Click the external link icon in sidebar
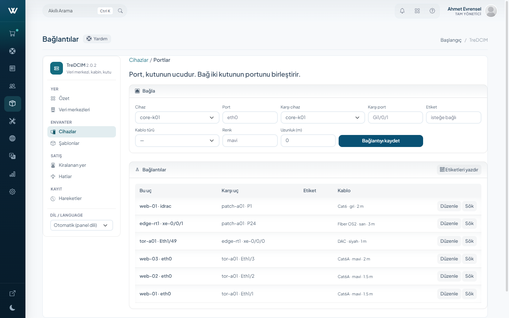509x318 pixels. (x=12, y=293)
